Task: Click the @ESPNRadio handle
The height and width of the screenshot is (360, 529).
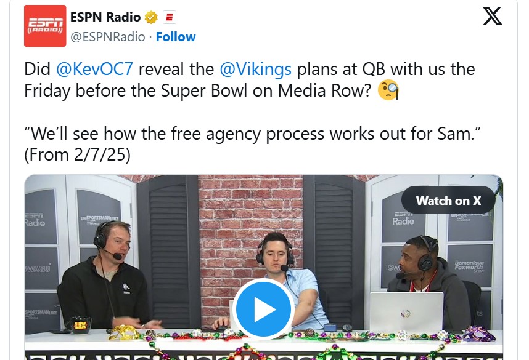Action: [108, 37]
